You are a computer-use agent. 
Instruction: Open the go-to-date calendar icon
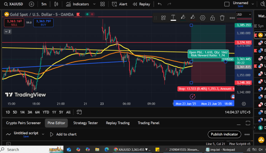[x=79, y=112]
